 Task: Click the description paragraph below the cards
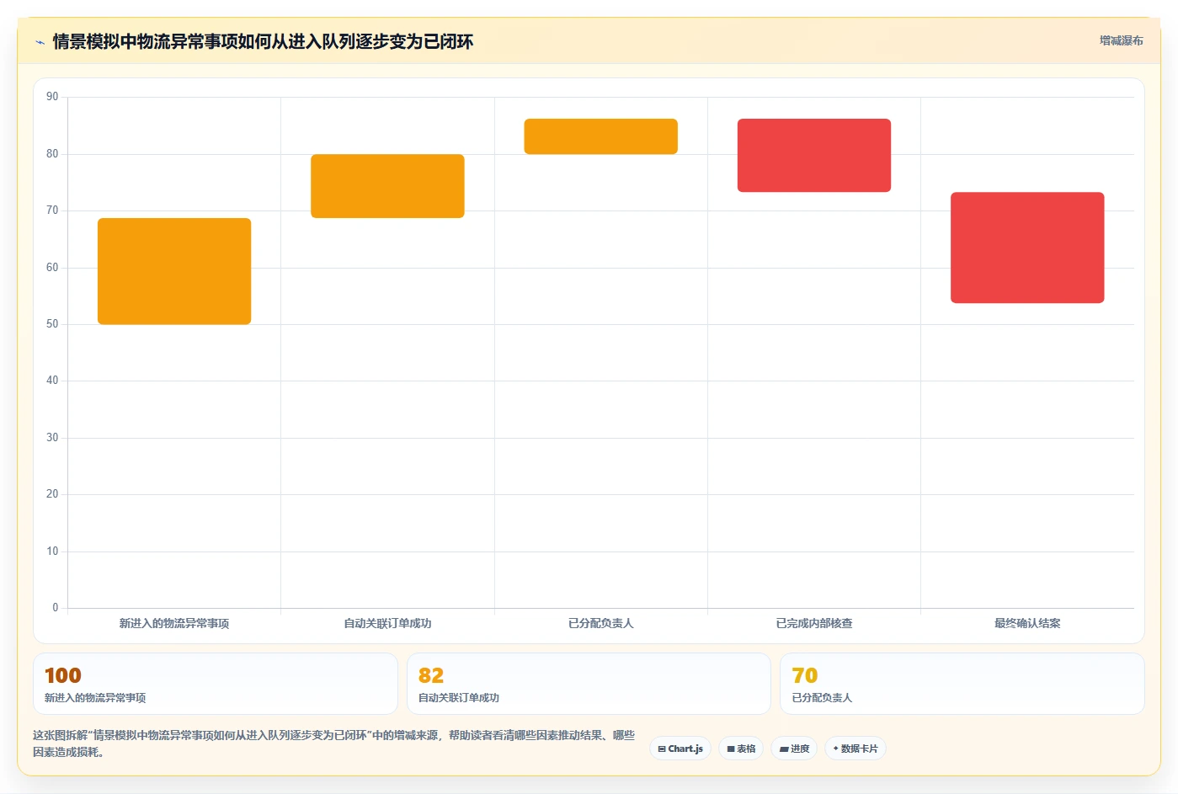[334, 743]
